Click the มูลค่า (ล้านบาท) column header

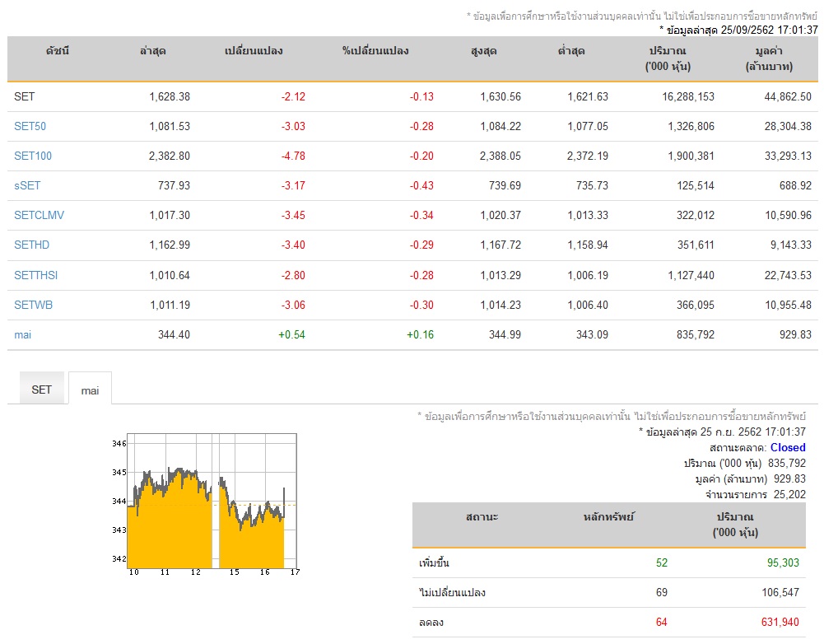[x=769, y=58]
